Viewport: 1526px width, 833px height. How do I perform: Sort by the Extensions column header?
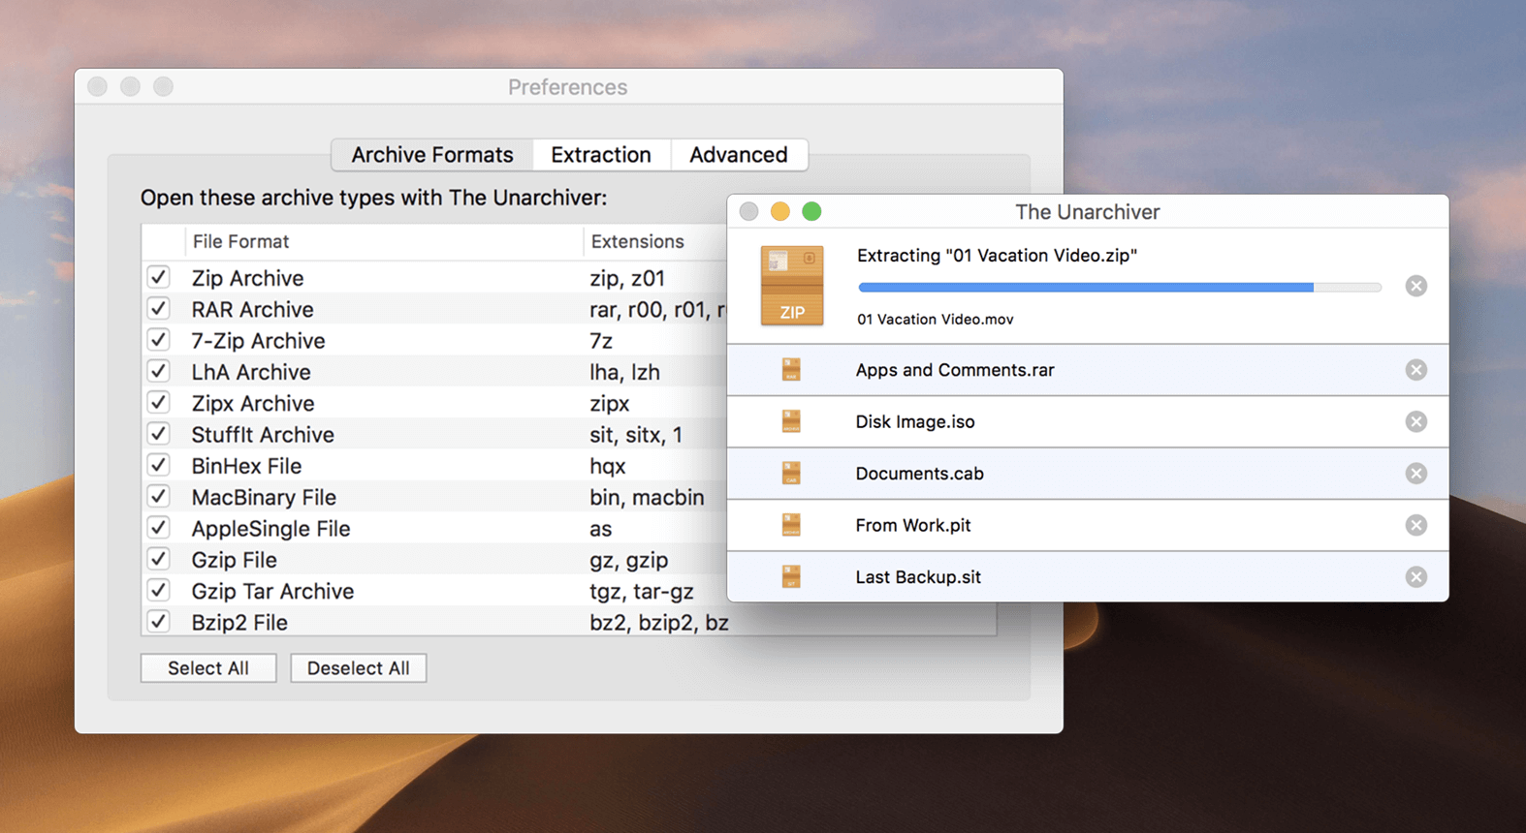coord(655,241)
